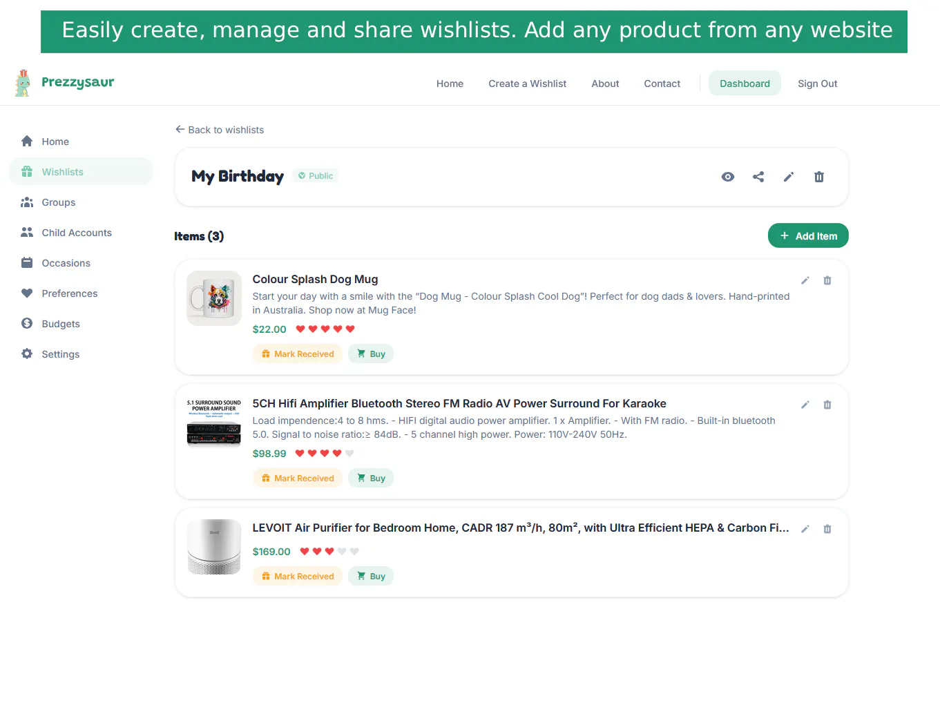Delete the My Birthday wishlist
The image size is (940, 725).
(x=819, y=177)
